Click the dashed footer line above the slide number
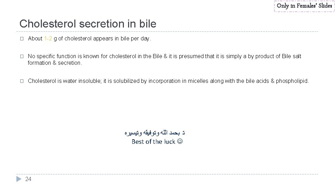335x188 pixels. pos(167,174)
